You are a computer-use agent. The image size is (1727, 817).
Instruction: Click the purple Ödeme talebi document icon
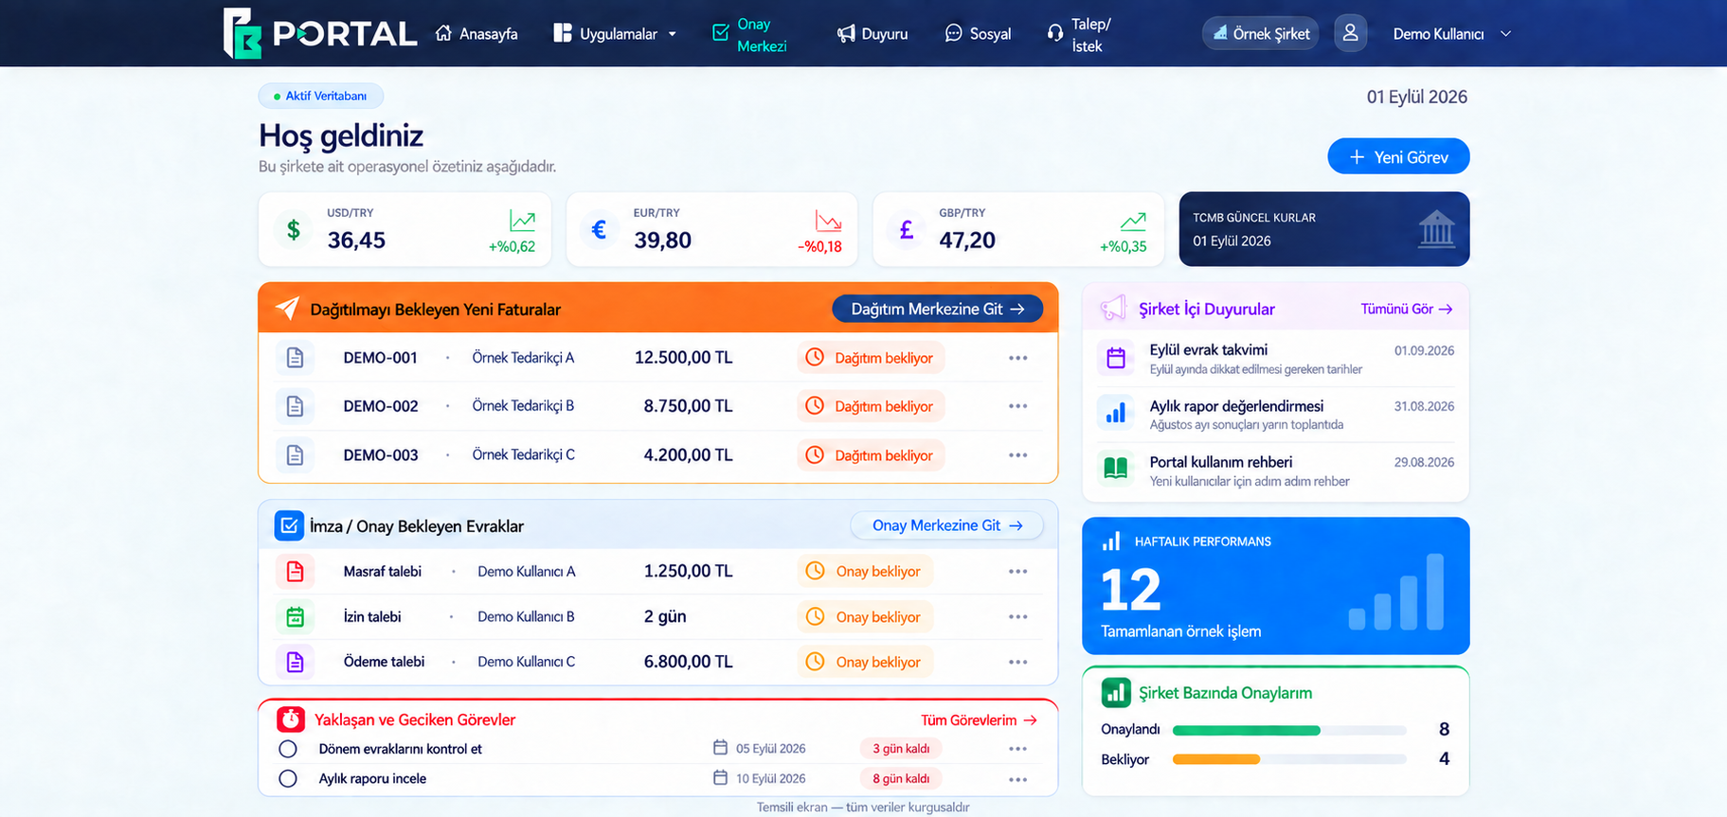295,662
